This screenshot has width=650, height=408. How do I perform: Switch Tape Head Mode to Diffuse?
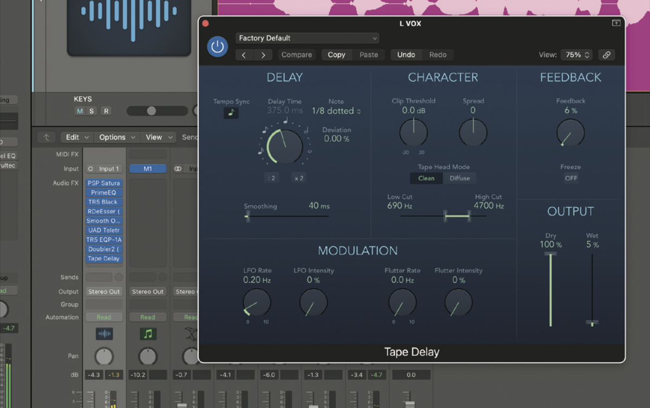tap(460, 178)
